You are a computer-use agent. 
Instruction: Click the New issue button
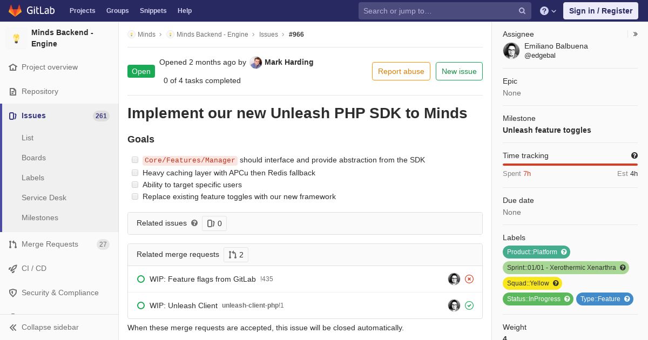(459, 71)
